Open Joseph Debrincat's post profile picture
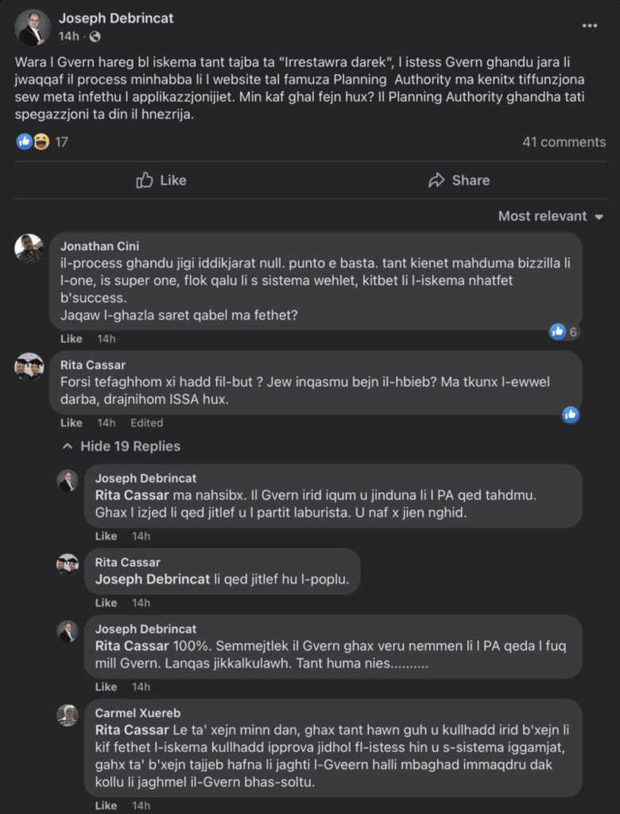620x814 pixels. pyautogui.click(x=34, y=28)
